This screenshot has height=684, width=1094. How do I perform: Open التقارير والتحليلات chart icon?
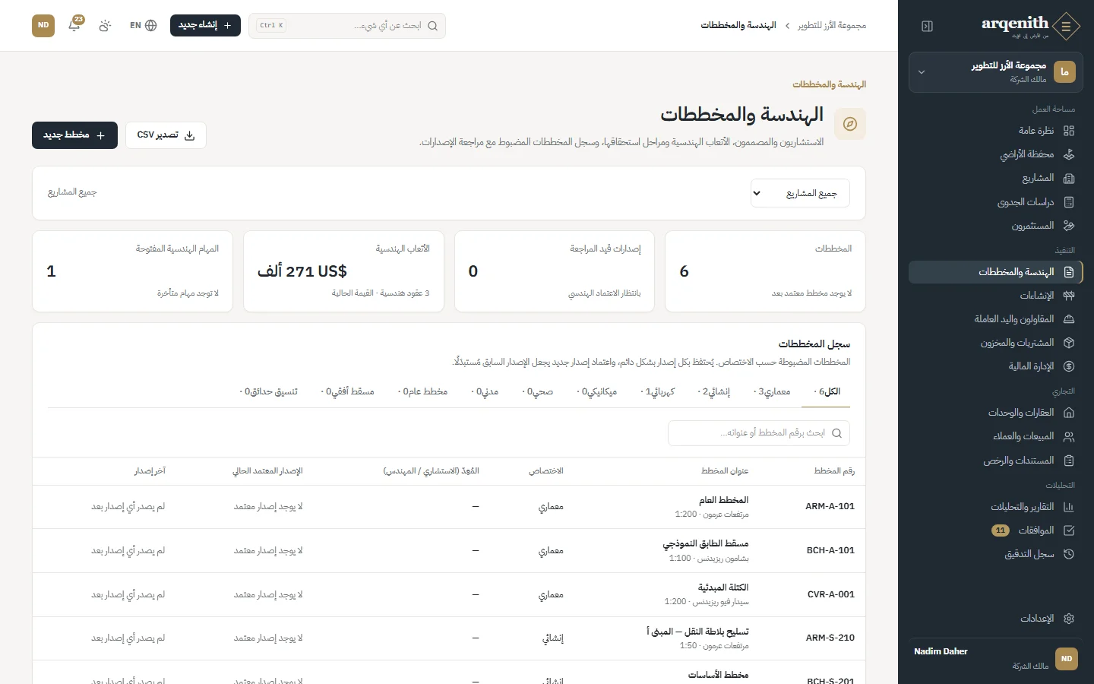coord(1069,507)
